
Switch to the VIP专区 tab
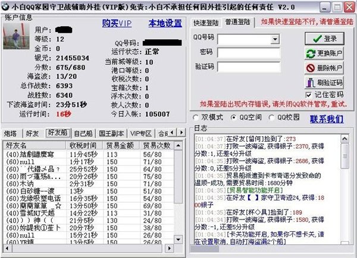point(141,133)
